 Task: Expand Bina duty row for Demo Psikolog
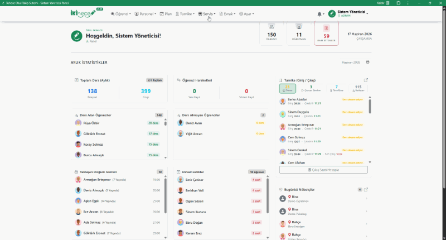(x=323, y=211)
